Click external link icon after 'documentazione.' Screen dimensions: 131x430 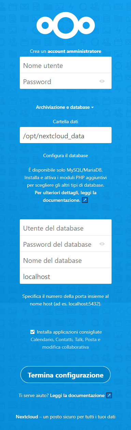85,200
